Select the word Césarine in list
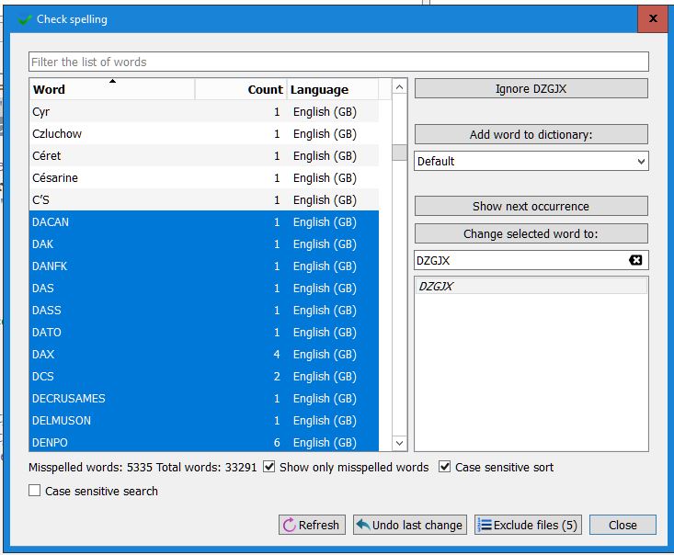Image resolution: width=674 pixels, height=555 pixels. pyautogui.click(x=204, y=178)
